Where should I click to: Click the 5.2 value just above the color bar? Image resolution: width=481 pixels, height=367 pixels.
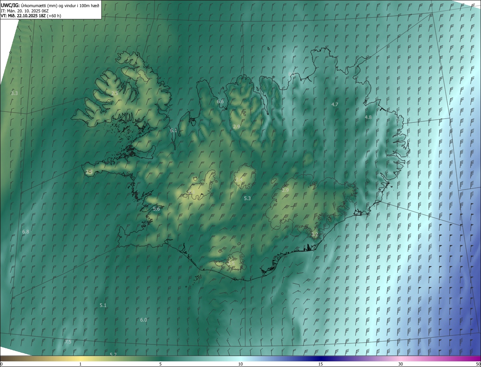(x=113, y=354)
